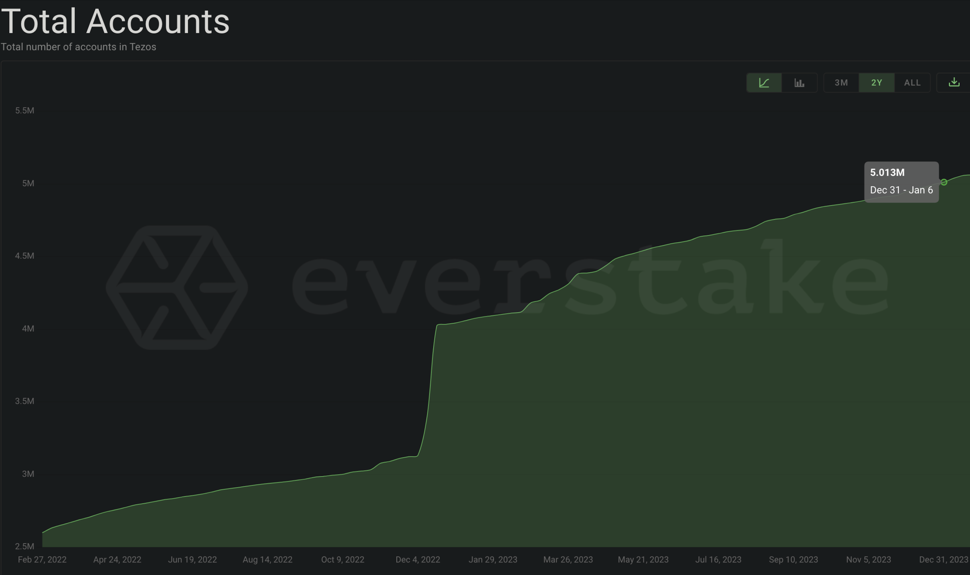
Task: Click the Nov 5, 2023 axis label
Action: (869, 559)
